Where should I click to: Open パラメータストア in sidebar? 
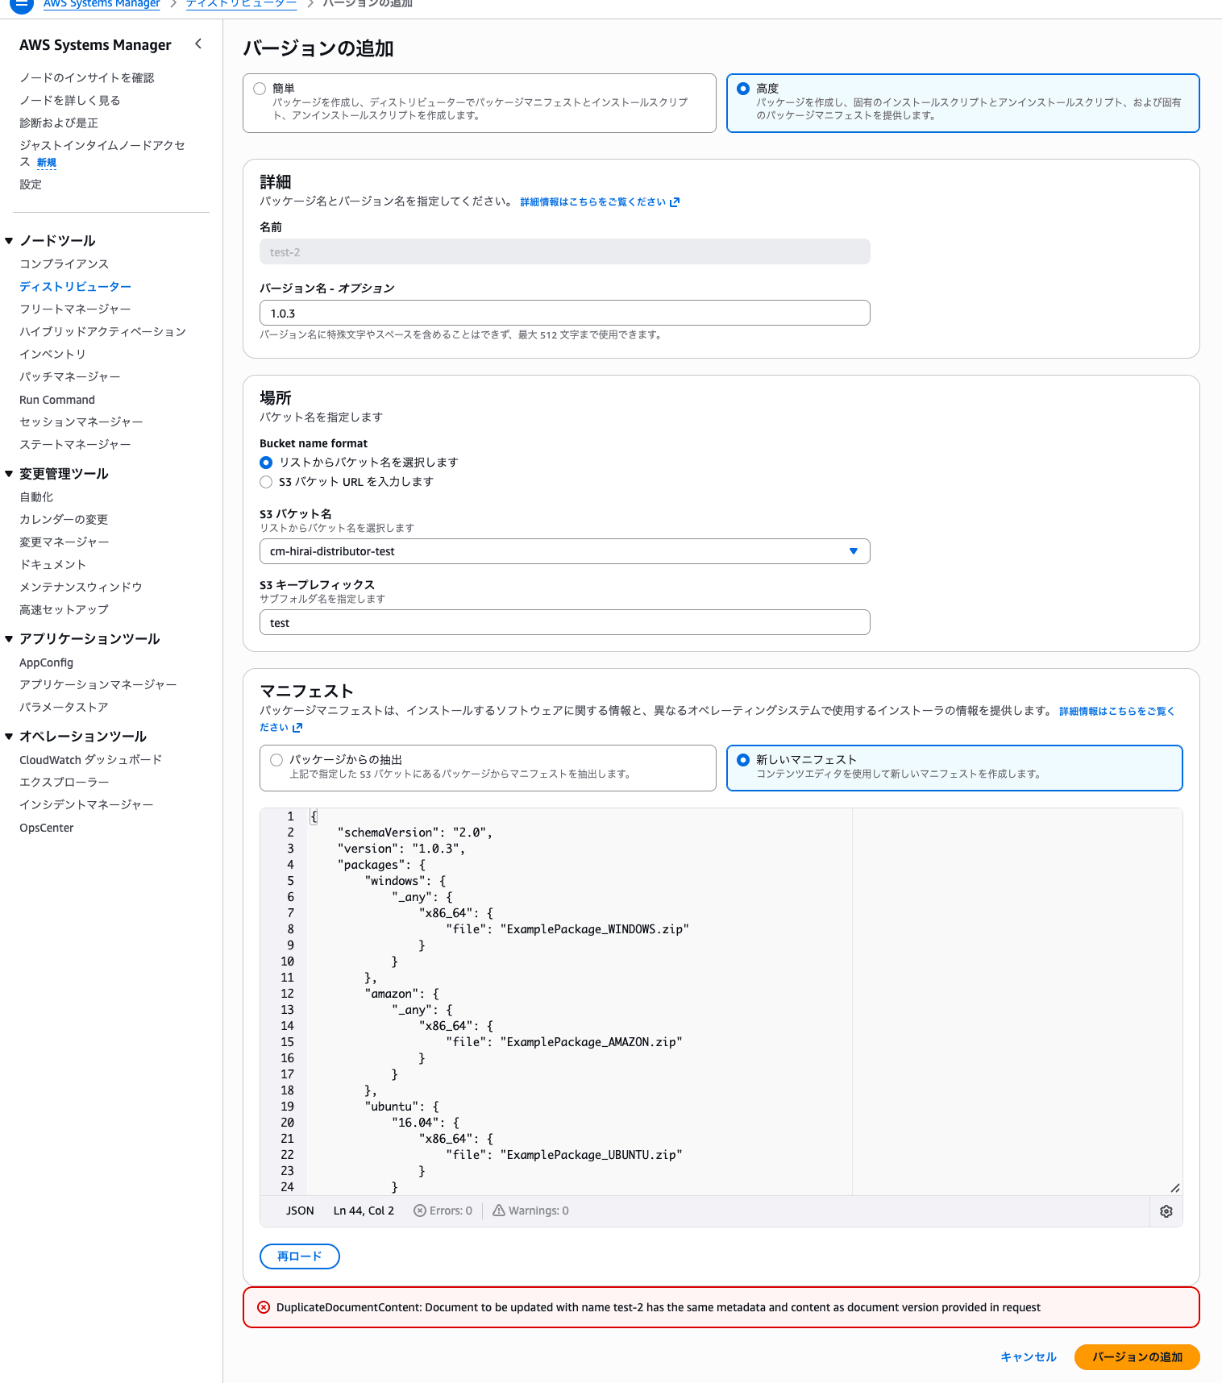[64, 708]
